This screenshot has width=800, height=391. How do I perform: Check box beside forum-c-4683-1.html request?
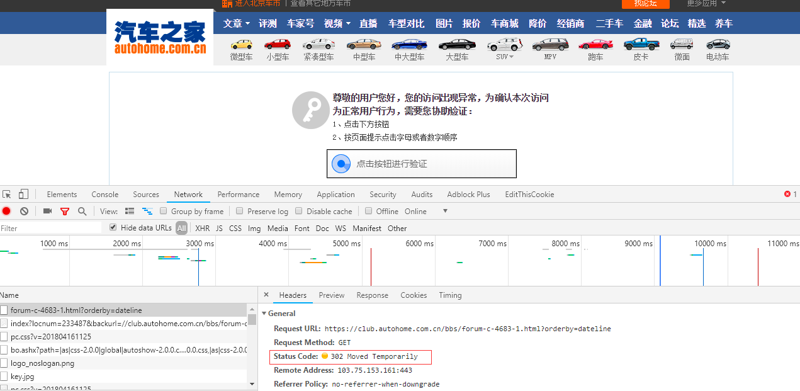click(x=4, y=310)
